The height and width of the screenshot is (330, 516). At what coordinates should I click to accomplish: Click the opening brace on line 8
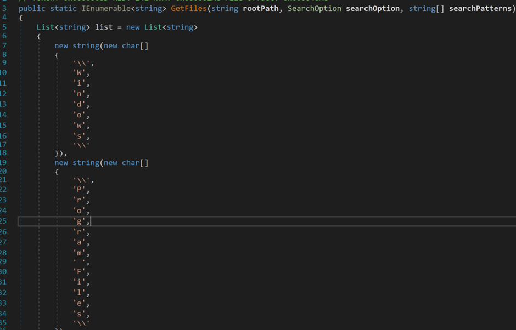[x=57, y=55]
